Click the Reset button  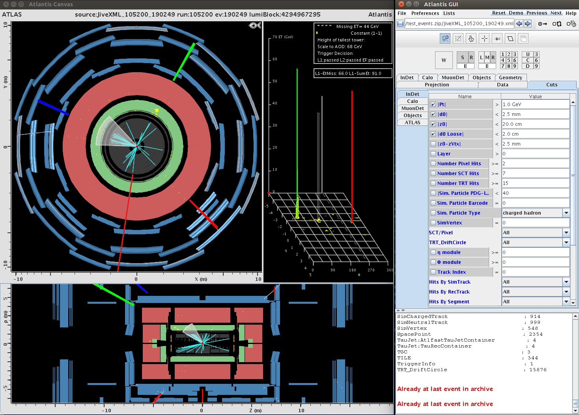[499, 13]
